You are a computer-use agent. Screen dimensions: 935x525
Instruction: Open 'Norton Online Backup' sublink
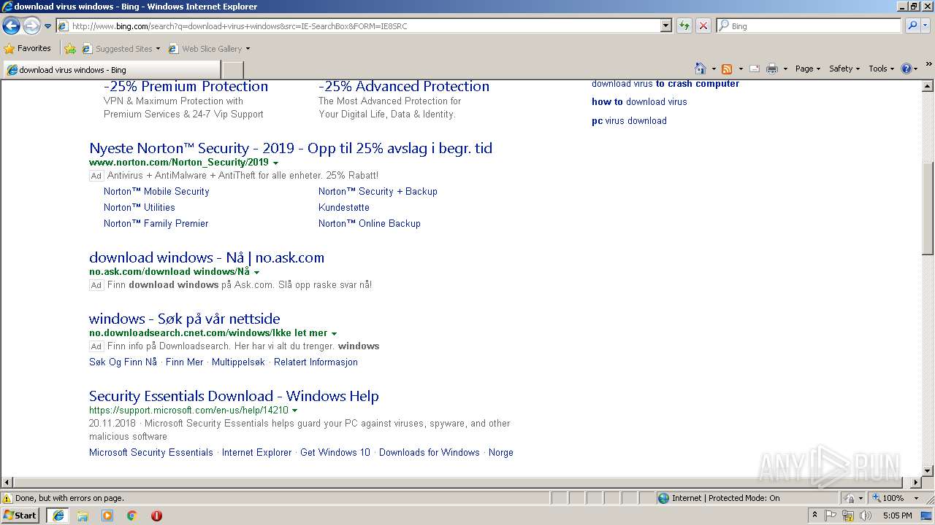point(370,223)
